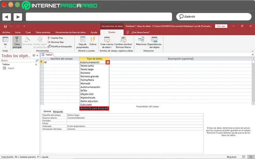255x159 pixels.
Task: Open the Archivo tab
Action: [6, 32]
